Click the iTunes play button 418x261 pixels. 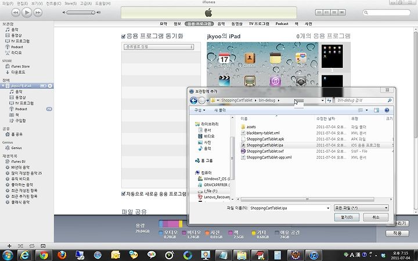coord(27,12)
